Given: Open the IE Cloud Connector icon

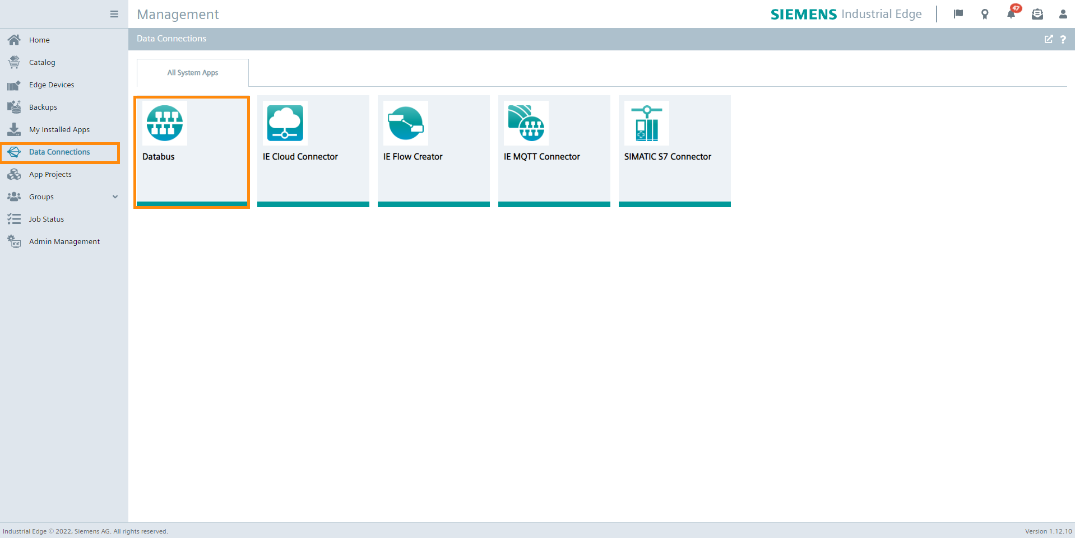Looking at the screenshot, I should (285, 123).
